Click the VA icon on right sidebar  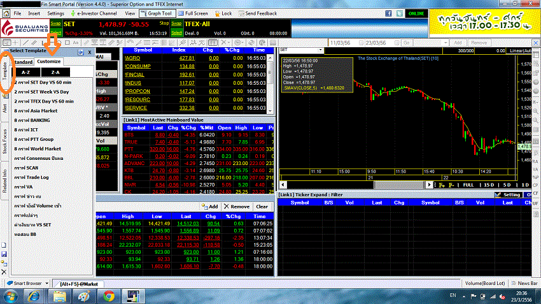tap(535, 170)
